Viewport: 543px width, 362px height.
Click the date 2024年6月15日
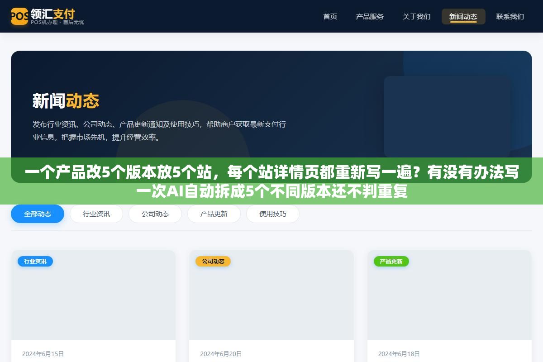tap(43, 354)
